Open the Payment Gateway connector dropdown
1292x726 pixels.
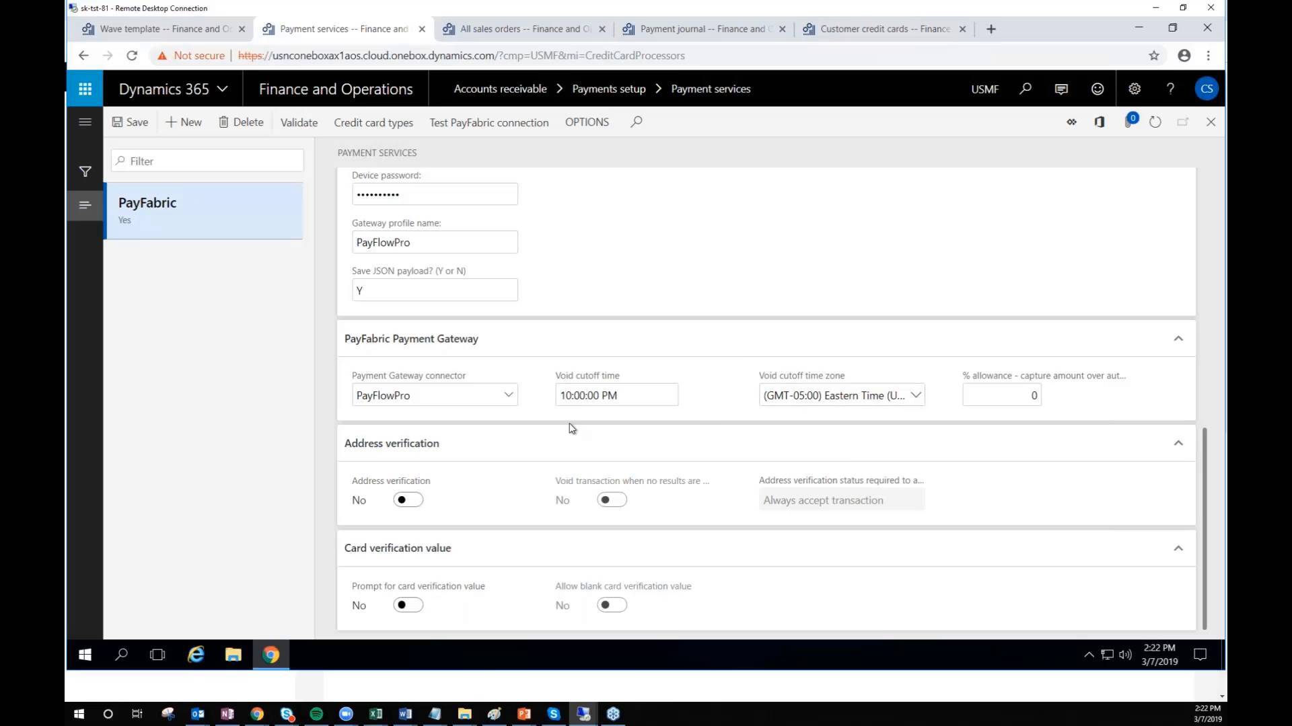[509, 395]
